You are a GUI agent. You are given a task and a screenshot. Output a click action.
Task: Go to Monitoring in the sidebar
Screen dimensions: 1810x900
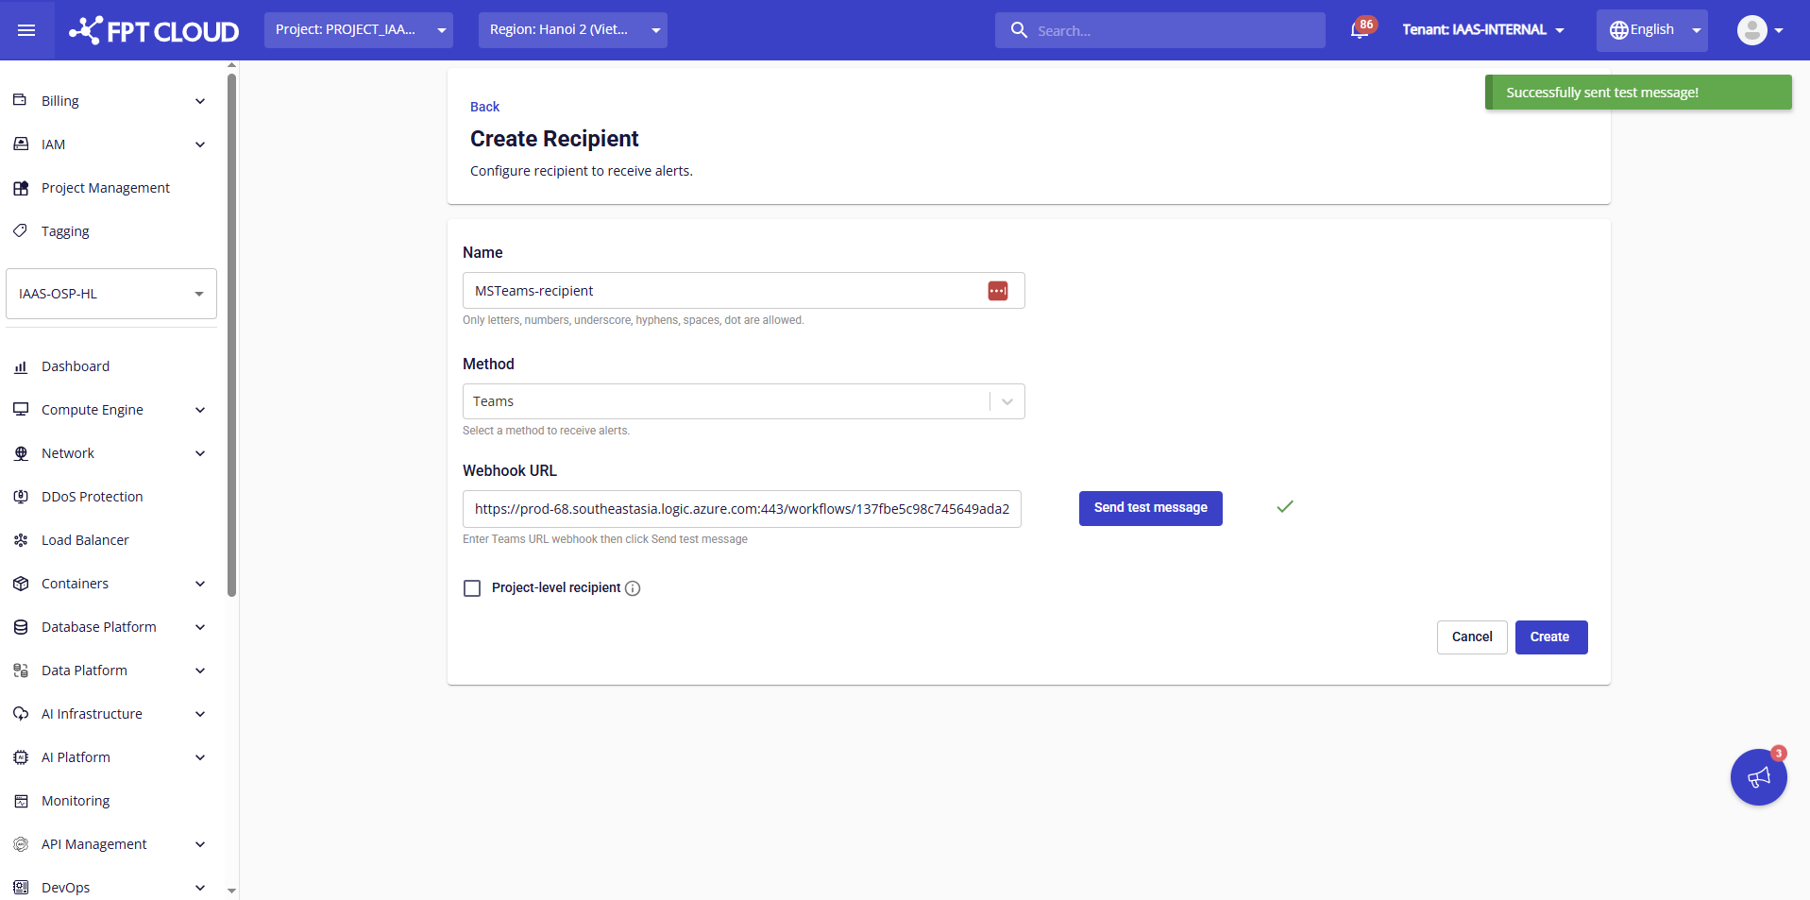(x=76, y=801)
